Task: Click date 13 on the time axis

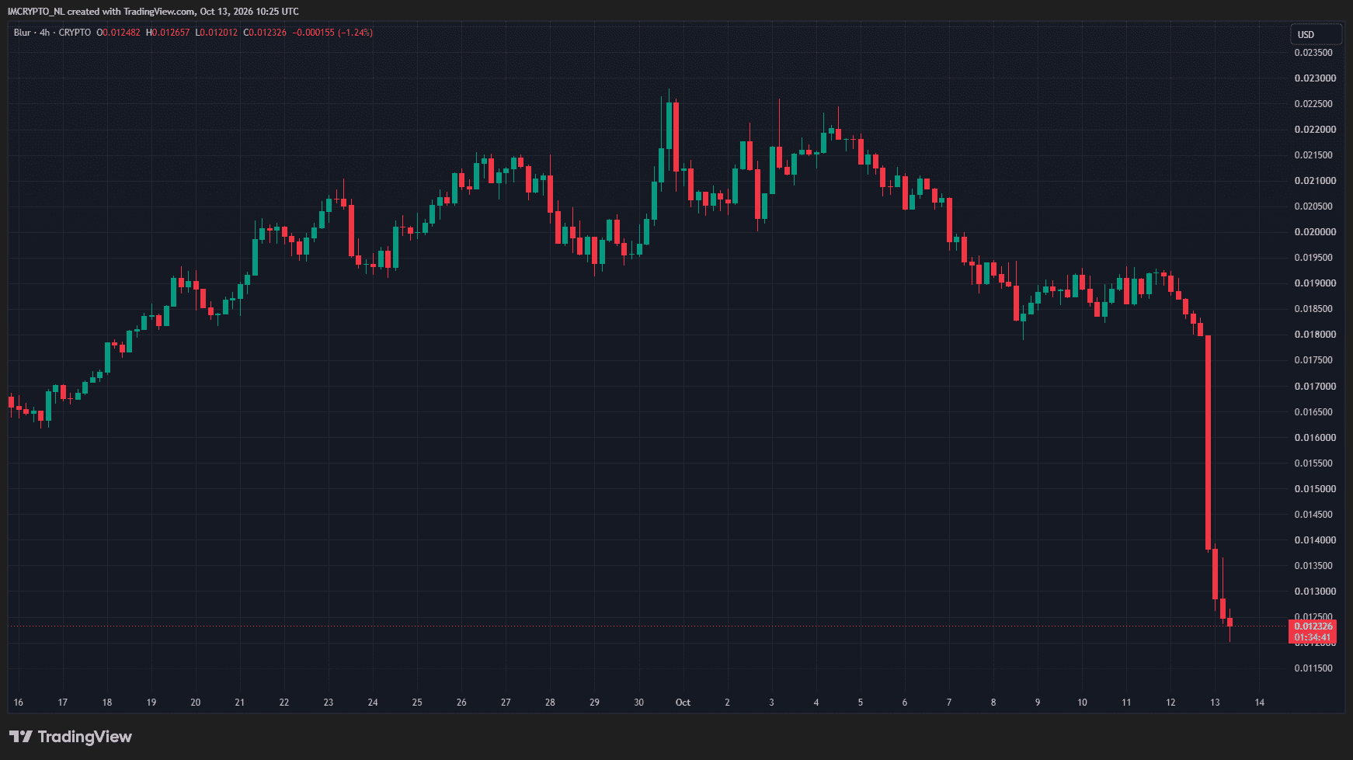Action: click(x=1216, y=703)
